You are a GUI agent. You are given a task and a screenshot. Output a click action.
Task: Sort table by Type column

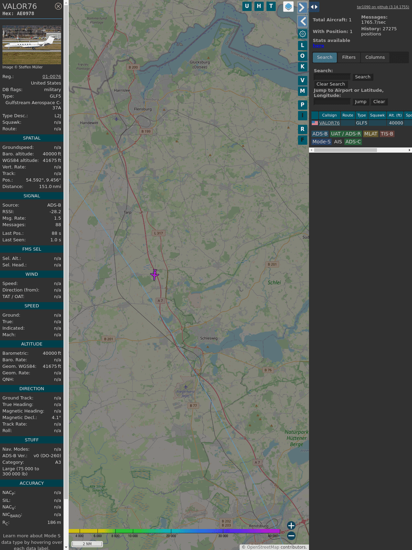point(362,115)
